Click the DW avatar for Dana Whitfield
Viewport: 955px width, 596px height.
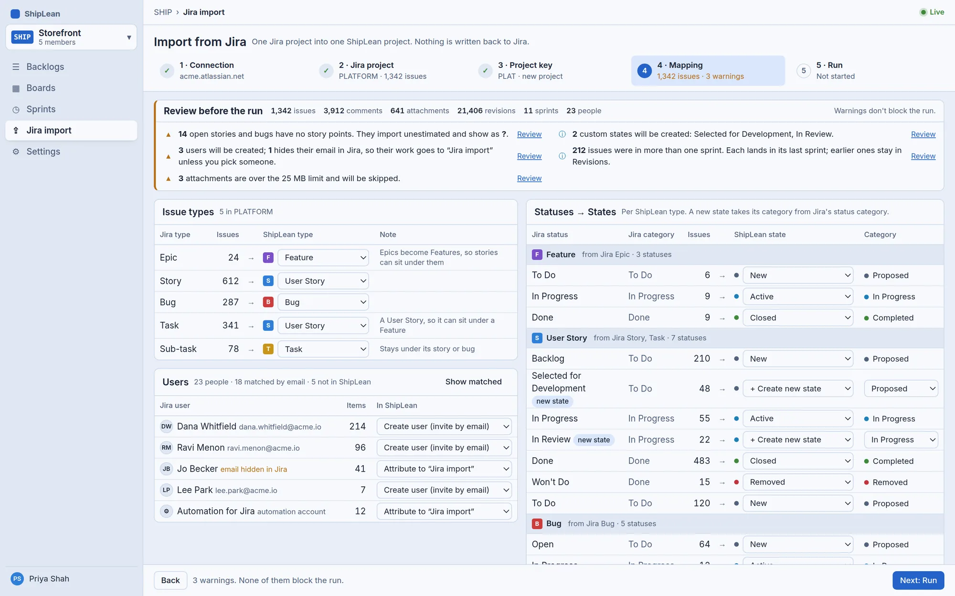[166, 427]
